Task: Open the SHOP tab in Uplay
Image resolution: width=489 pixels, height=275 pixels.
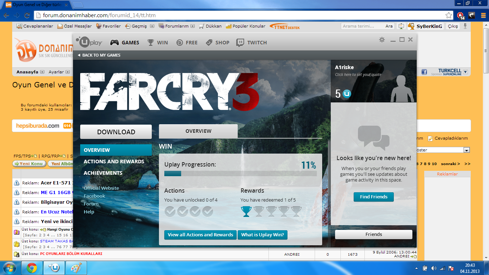Action: (x=217, y=43)
